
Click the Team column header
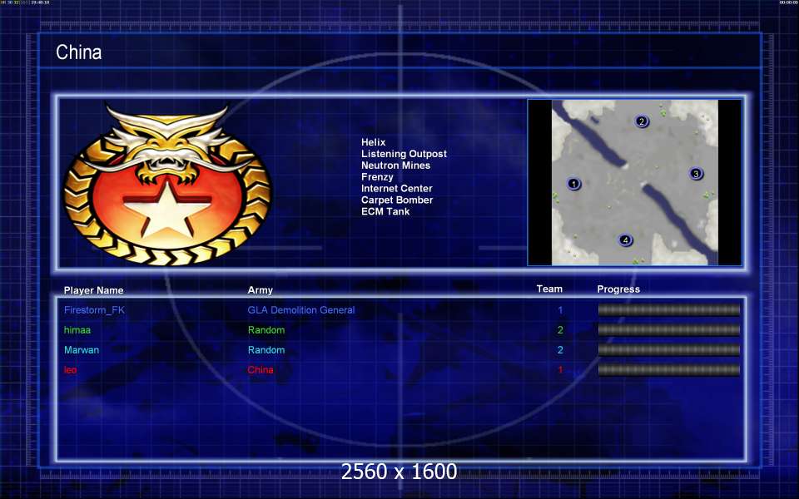point(549,289)
